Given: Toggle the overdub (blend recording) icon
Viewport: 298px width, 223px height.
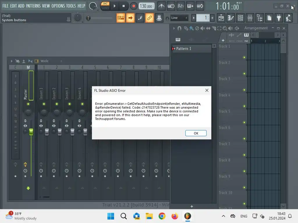Looking at the screenshot, I should pyautogui.click(x=190, y=6).
